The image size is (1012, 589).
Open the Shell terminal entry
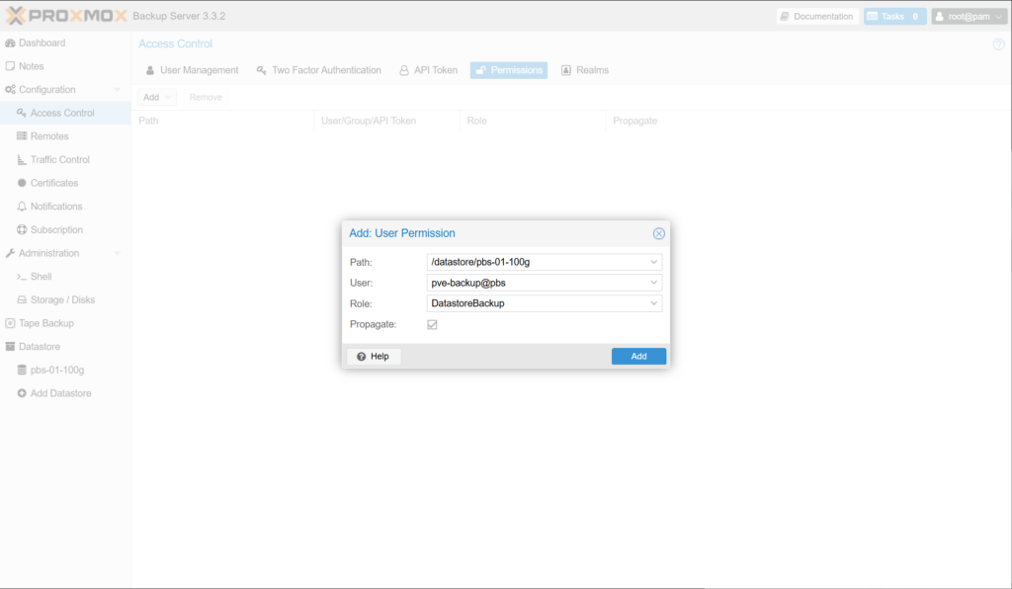tap(40, 277)
